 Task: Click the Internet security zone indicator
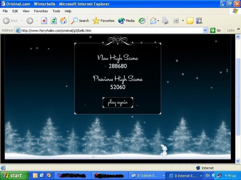(x=205, y=168)
